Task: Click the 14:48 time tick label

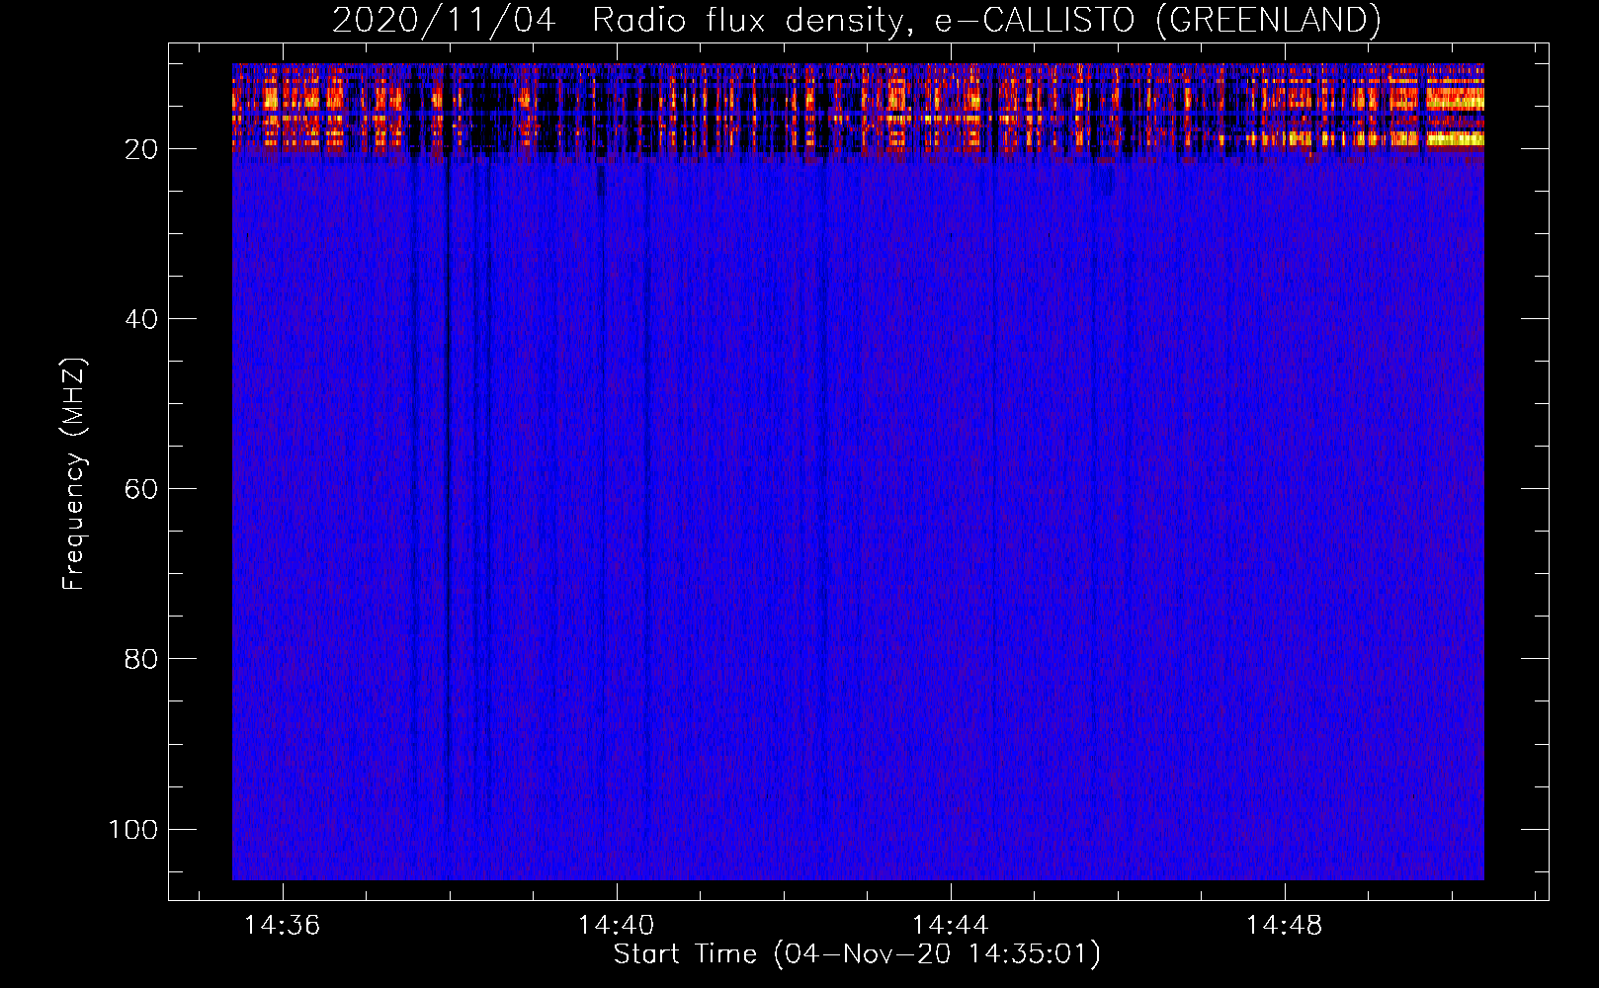Action: 1285,926
